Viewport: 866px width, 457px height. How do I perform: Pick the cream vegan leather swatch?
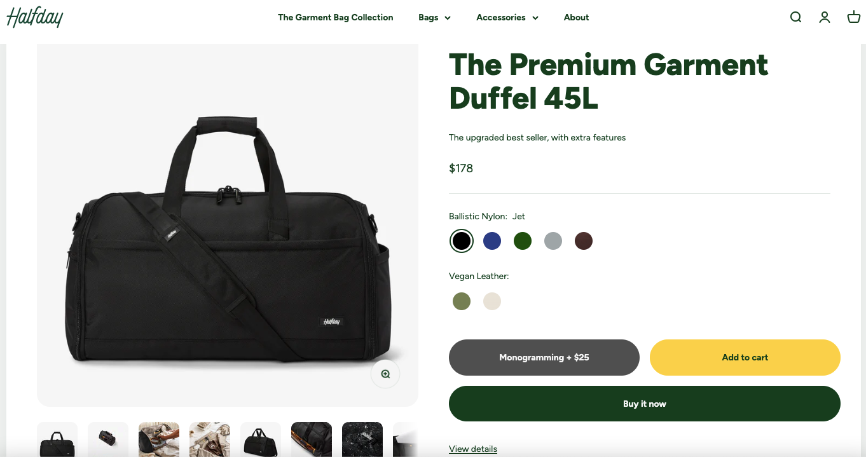[x=492, y=301]
